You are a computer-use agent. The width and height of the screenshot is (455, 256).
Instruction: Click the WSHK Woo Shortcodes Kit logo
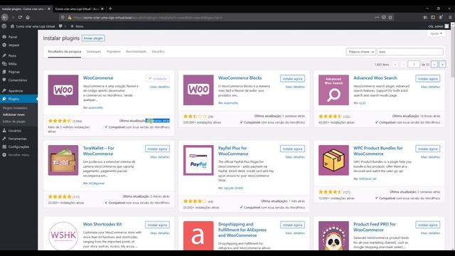click(x=63, y=235)
